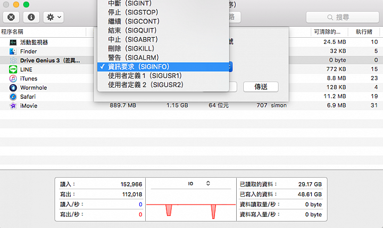Click the yellow minimize window button
This screenshot has height=228, width=383.
(x=16, y=4)
